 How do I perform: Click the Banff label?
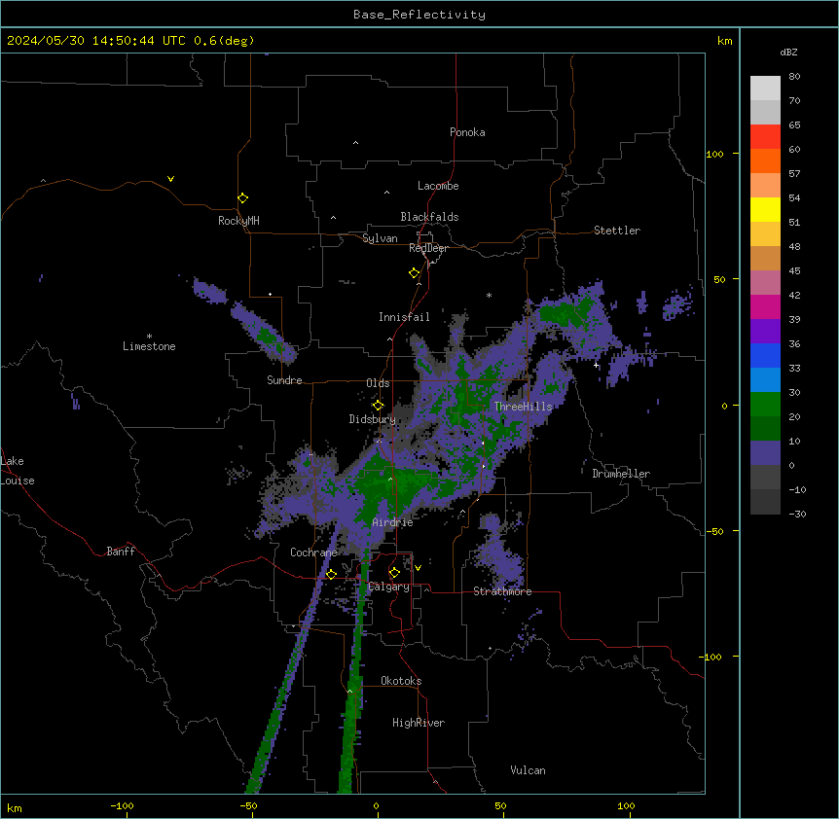pyautogui.click(x=121, y=552)
